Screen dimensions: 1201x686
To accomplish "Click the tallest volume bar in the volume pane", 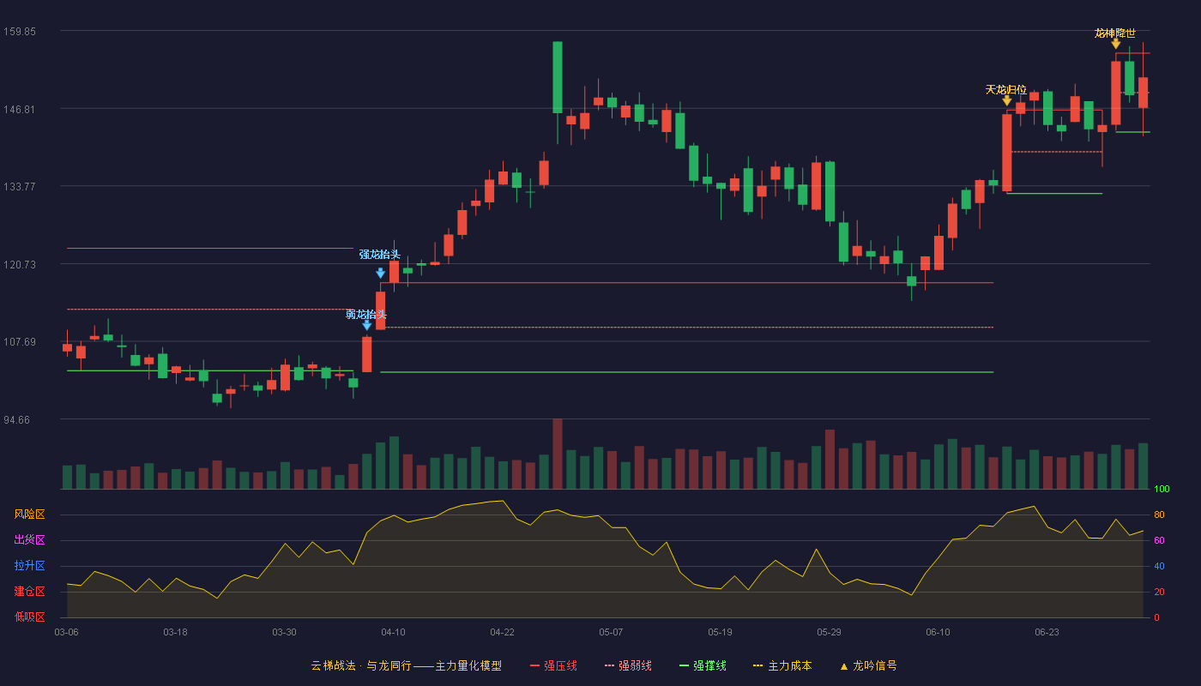I will 558,454.
